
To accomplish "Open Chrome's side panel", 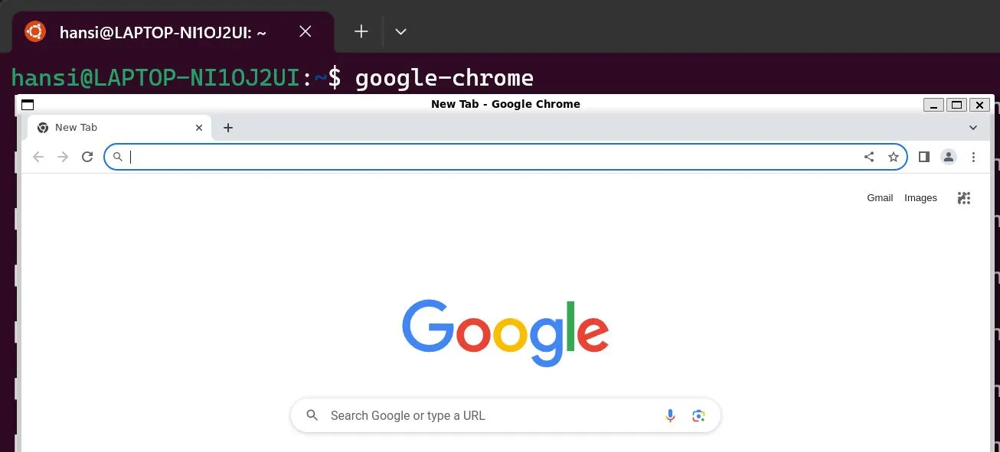I will click(923, 157).
